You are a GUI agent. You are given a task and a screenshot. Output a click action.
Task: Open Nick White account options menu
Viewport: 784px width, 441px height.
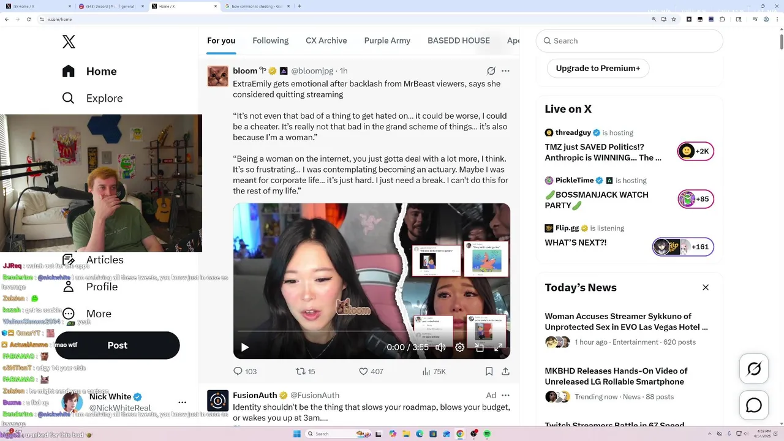point(182,402)
